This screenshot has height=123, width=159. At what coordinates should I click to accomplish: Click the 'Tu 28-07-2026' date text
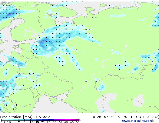(105, 117)
